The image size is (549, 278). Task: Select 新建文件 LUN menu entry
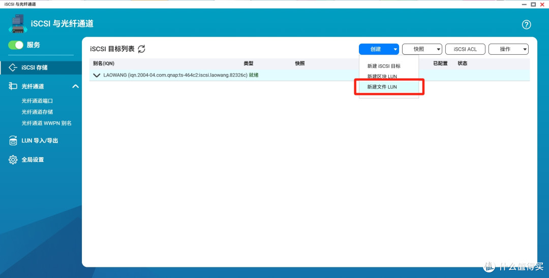[382, 87]
